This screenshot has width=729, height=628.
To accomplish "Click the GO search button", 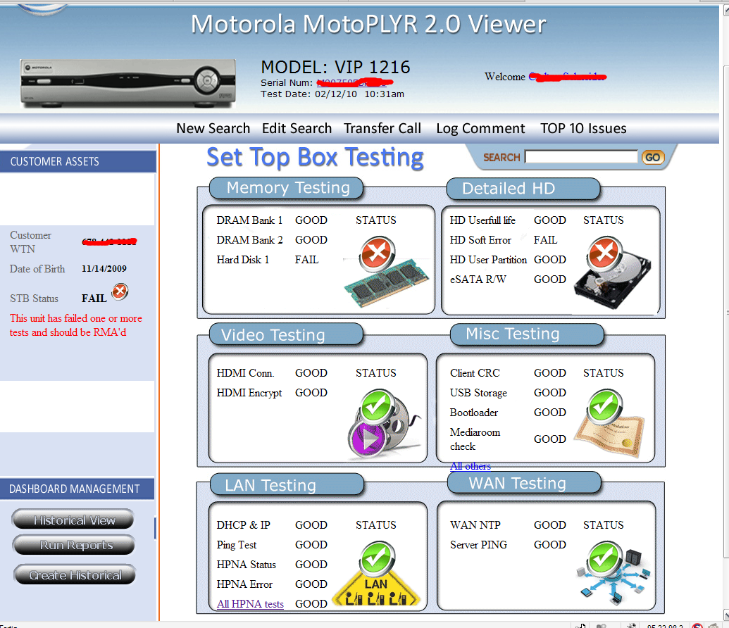I will pos(652,158).
